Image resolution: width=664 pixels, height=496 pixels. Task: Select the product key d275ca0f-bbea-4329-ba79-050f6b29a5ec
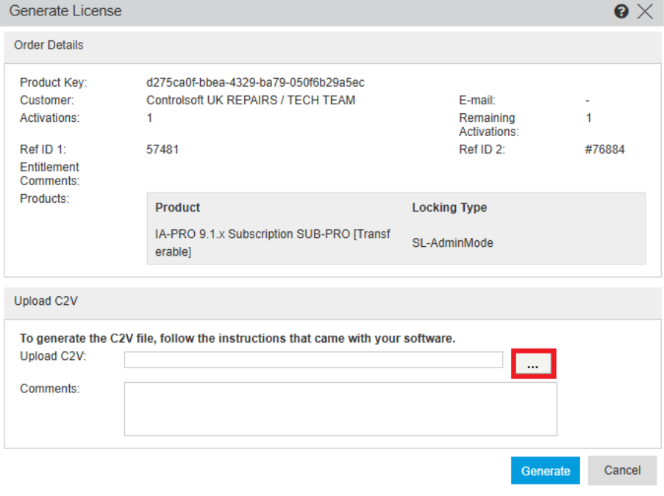(x=255, y=82)
